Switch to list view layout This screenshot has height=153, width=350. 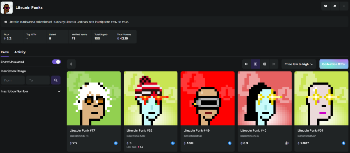click(274, 64)
